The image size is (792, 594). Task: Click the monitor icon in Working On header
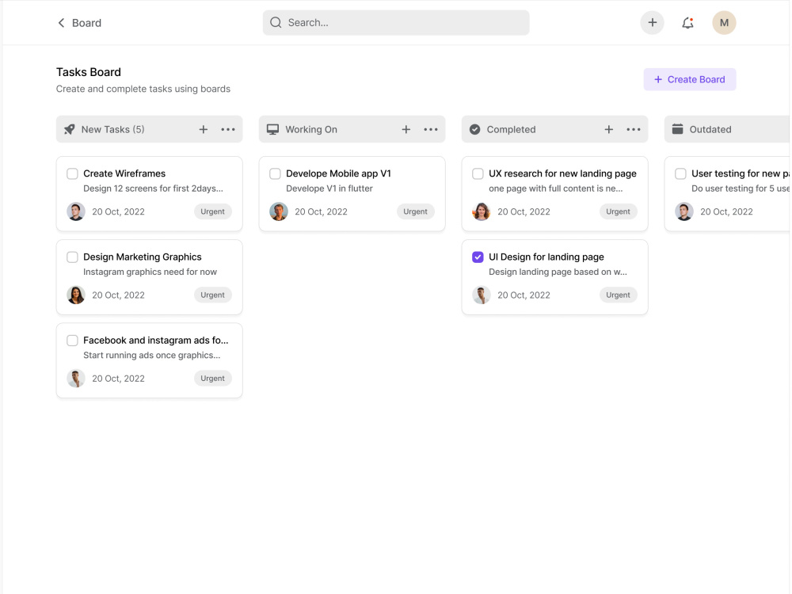tap(272, 129)
